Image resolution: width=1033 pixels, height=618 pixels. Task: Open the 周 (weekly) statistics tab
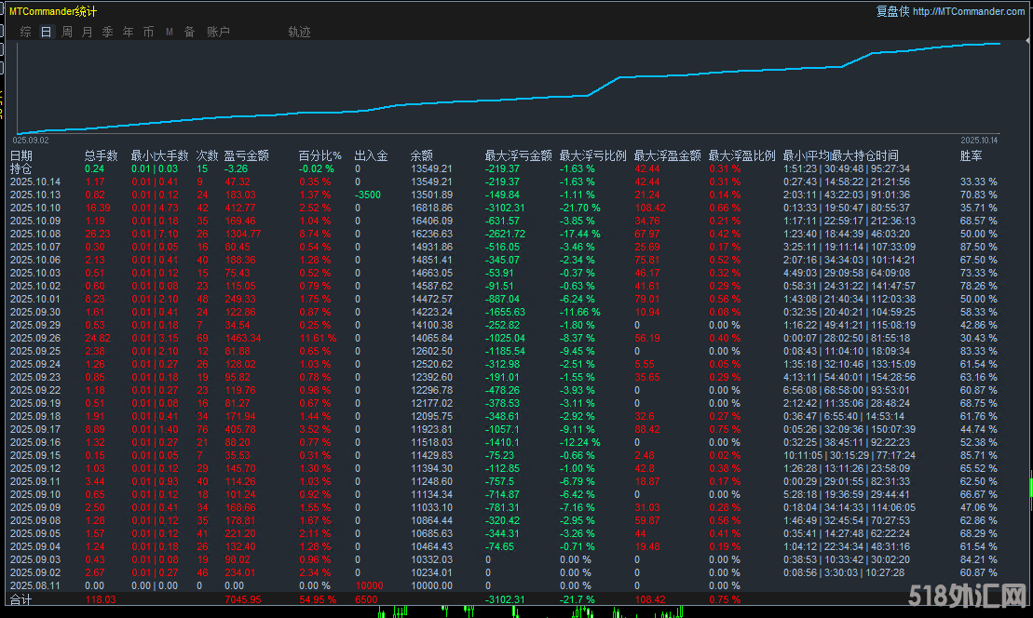click(67, 32)
